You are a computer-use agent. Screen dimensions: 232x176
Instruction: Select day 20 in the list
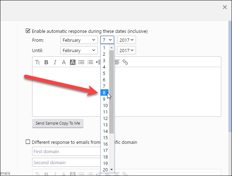105,170
